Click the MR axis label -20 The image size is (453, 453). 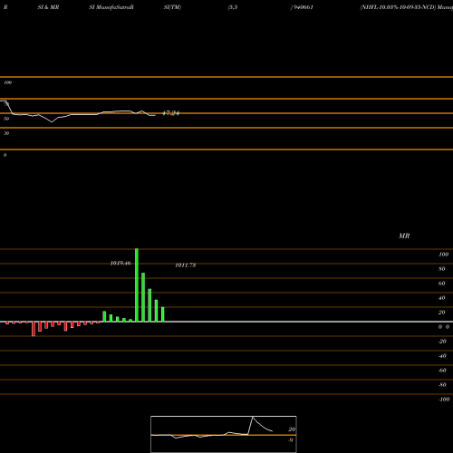pos(442,342)
